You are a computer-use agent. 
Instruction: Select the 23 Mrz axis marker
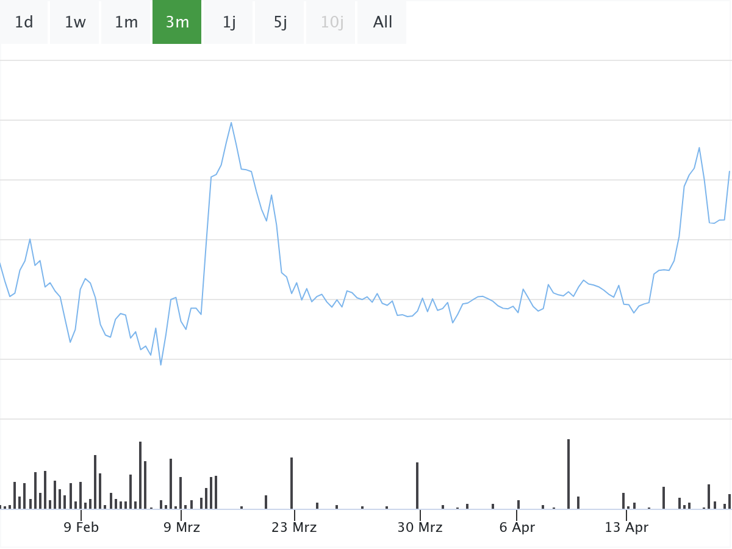pos(294,528)
